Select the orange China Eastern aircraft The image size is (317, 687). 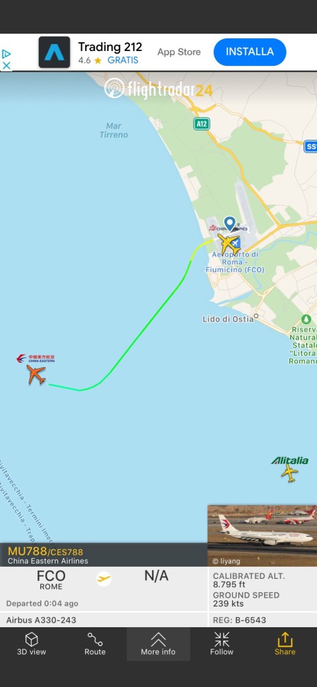point(36,375)
